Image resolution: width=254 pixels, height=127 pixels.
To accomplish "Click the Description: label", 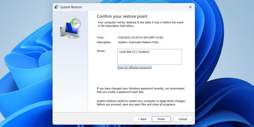I will [x=104, y=42].
